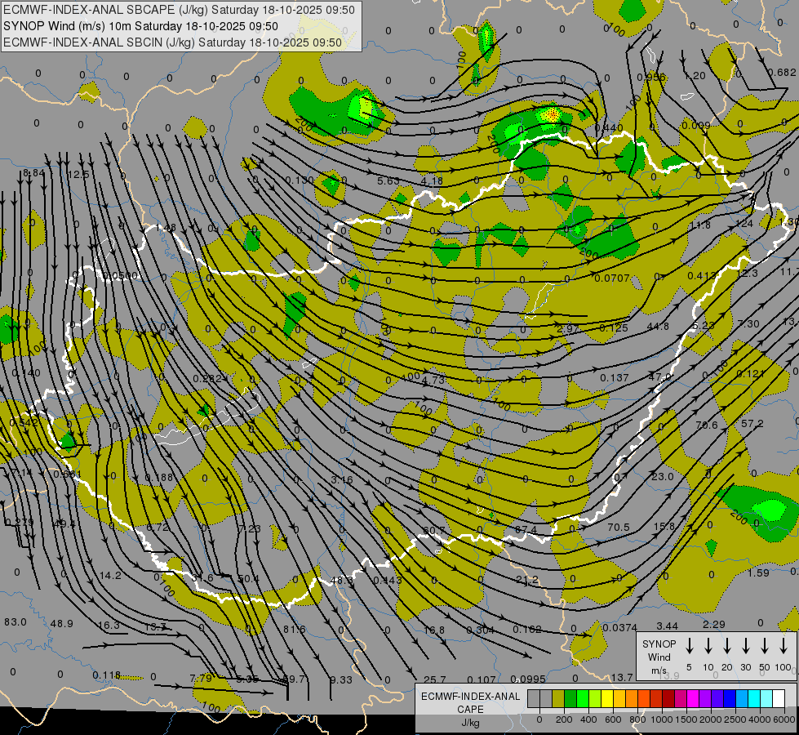Click the map value 8.84
This screenshot has height=735, width=799.
point(34,173)
